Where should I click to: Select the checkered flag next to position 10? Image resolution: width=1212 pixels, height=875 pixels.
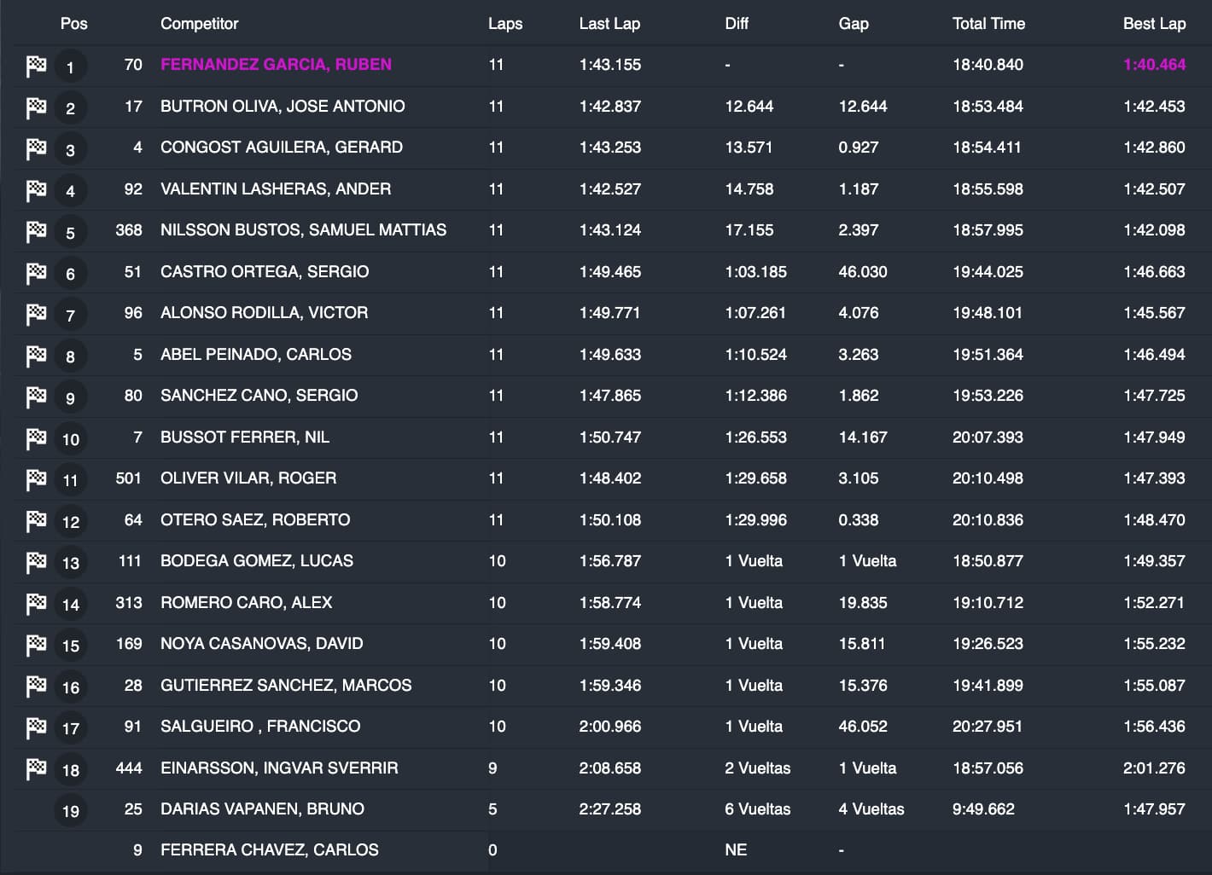coord(36,438)
